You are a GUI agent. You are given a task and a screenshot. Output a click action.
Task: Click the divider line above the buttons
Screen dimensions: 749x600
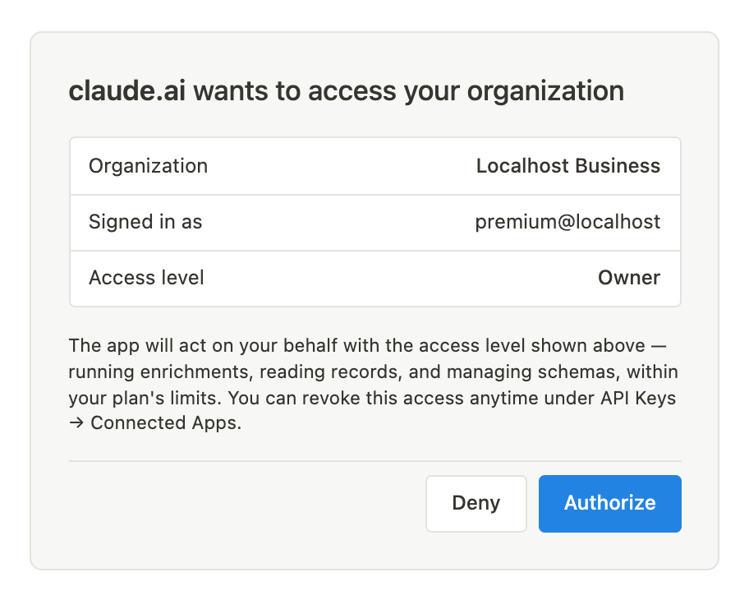click(375, 461)
